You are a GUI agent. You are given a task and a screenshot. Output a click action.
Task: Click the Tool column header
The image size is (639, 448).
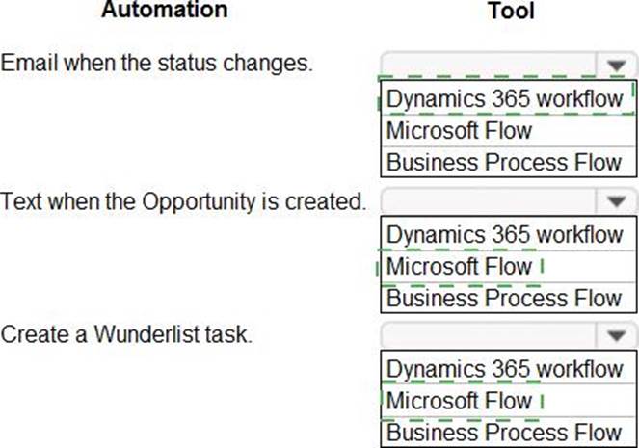pyautogui.click(x=511, y=11)
